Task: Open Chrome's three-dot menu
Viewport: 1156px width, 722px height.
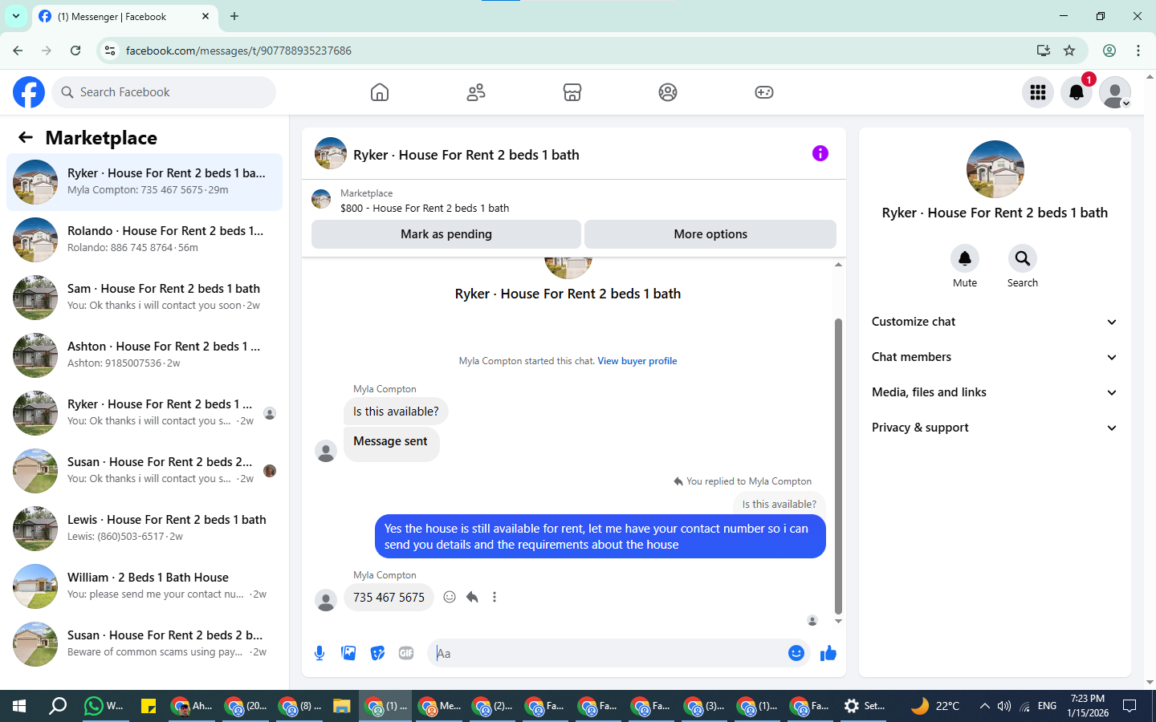Action: (x=1138, y=51)
